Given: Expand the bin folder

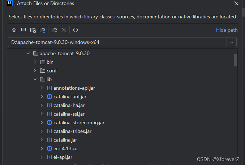Looking at the screenshot, I should 35,62.
